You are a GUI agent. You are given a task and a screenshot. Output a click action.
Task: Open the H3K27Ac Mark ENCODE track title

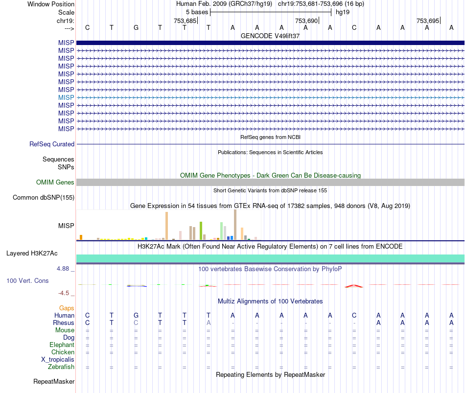pos(270,247)
